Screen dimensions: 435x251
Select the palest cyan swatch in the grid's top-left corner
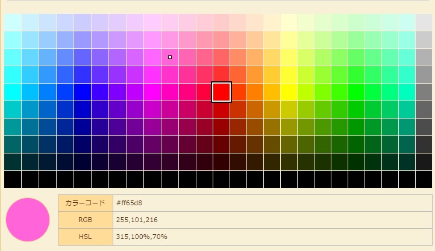13,22
